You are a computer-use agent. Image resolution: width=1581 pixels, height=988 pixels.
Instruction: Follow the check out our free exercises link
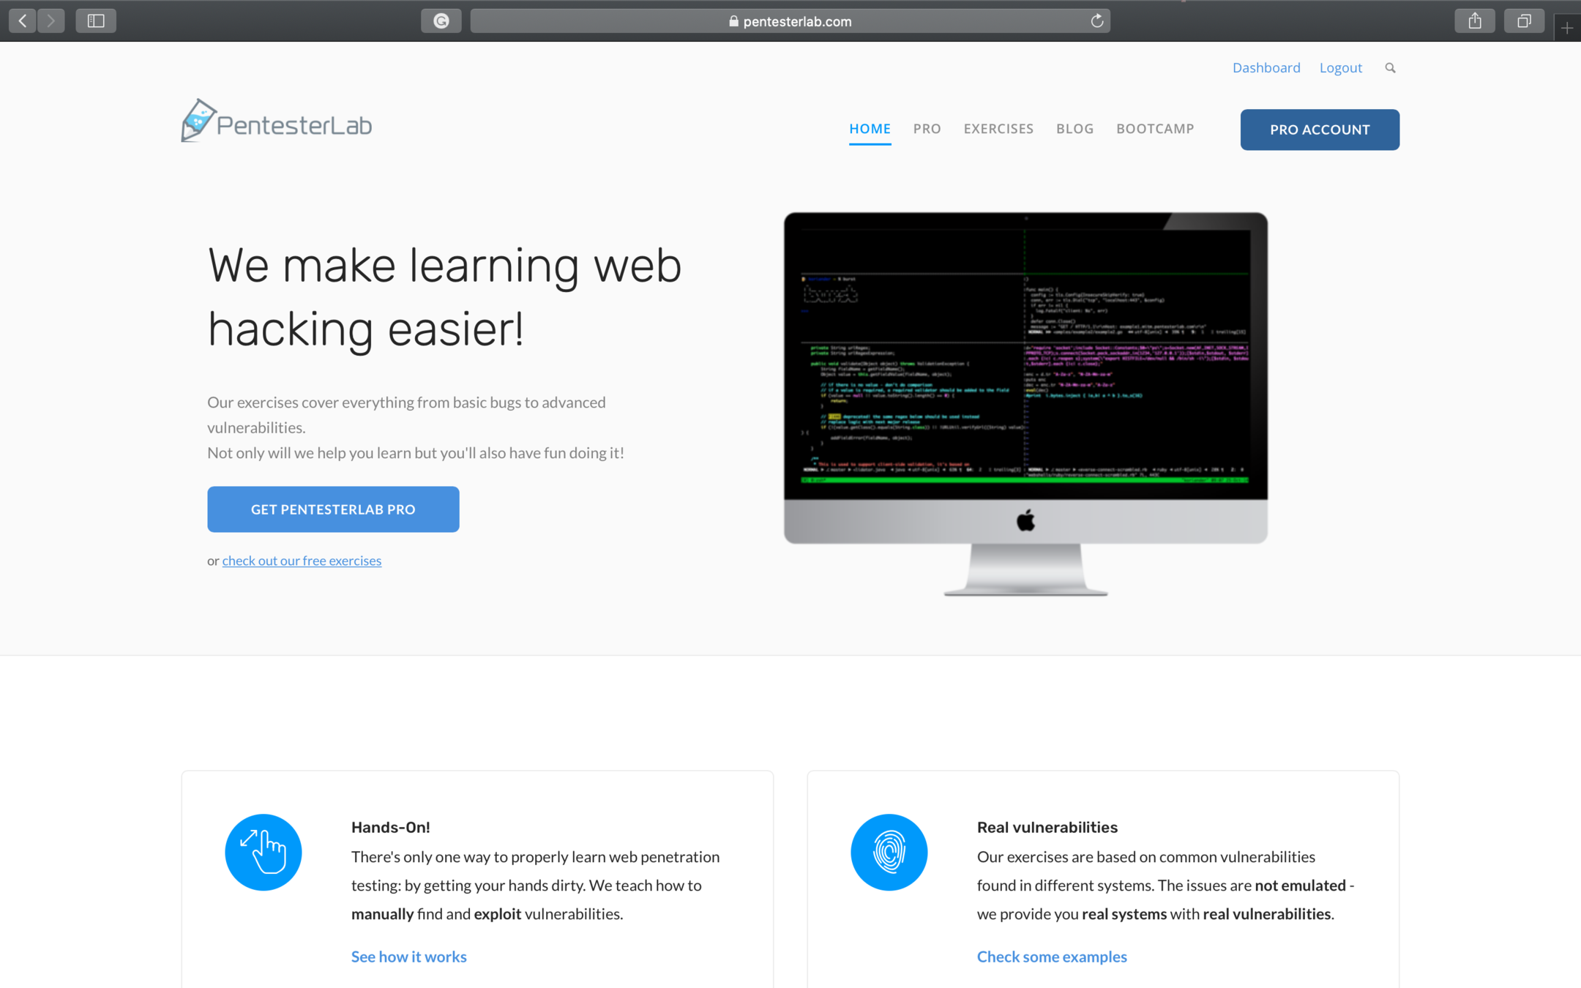pyautogui.click(x=302, y=561)
